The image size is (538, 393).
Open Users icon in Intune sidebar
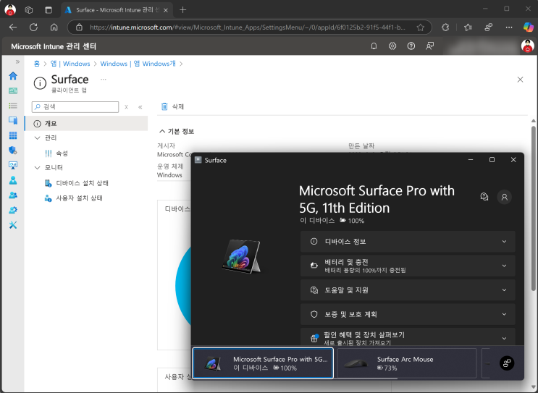pos(13,180)
